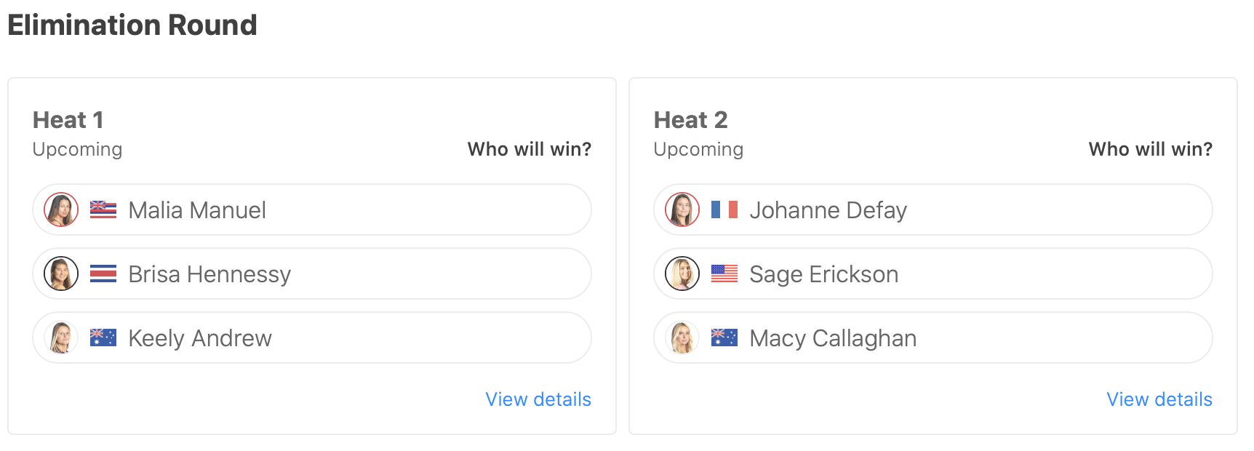This screenshot has width=1254, height=451.
Task: Click Australian flag beside Keely Andrew
Action: pos(103,338)
